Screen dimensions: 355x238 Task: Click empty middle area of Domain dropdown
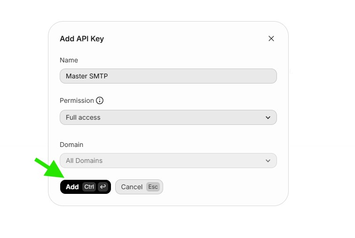[x=183, y=161]
